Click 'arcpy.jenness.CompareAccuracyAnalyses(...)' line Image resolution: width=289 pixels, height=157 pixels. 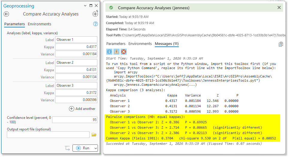coord(155,85)
